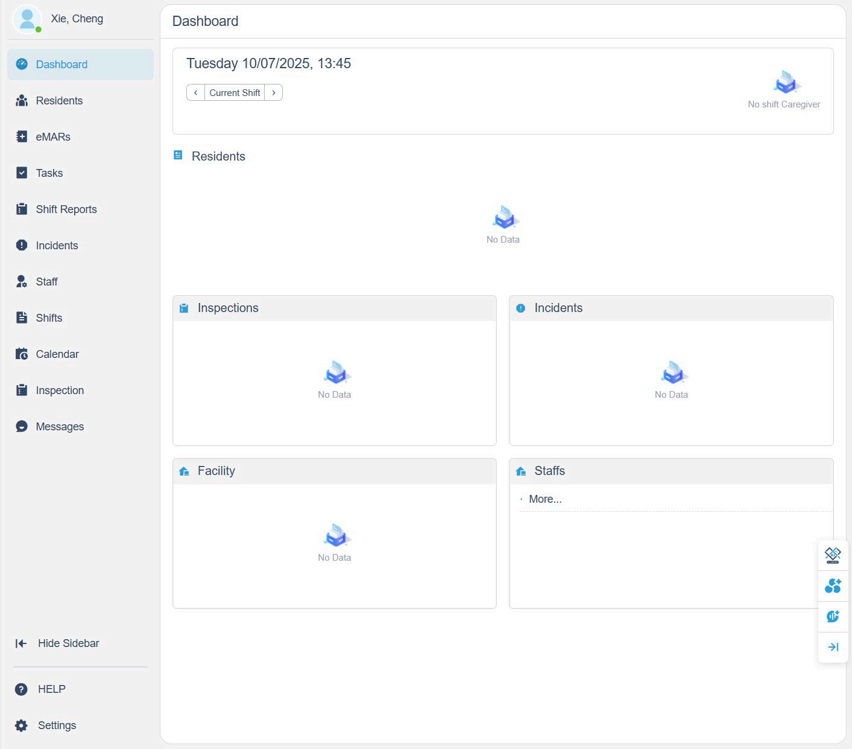This screenshot has width=852, height=749.
Task: Open the Residents menu item
Action: [59, 101]
